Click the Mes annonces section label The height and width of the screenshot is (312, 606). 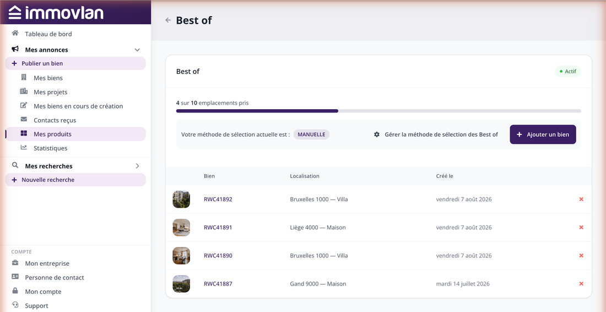coord(46,50)
